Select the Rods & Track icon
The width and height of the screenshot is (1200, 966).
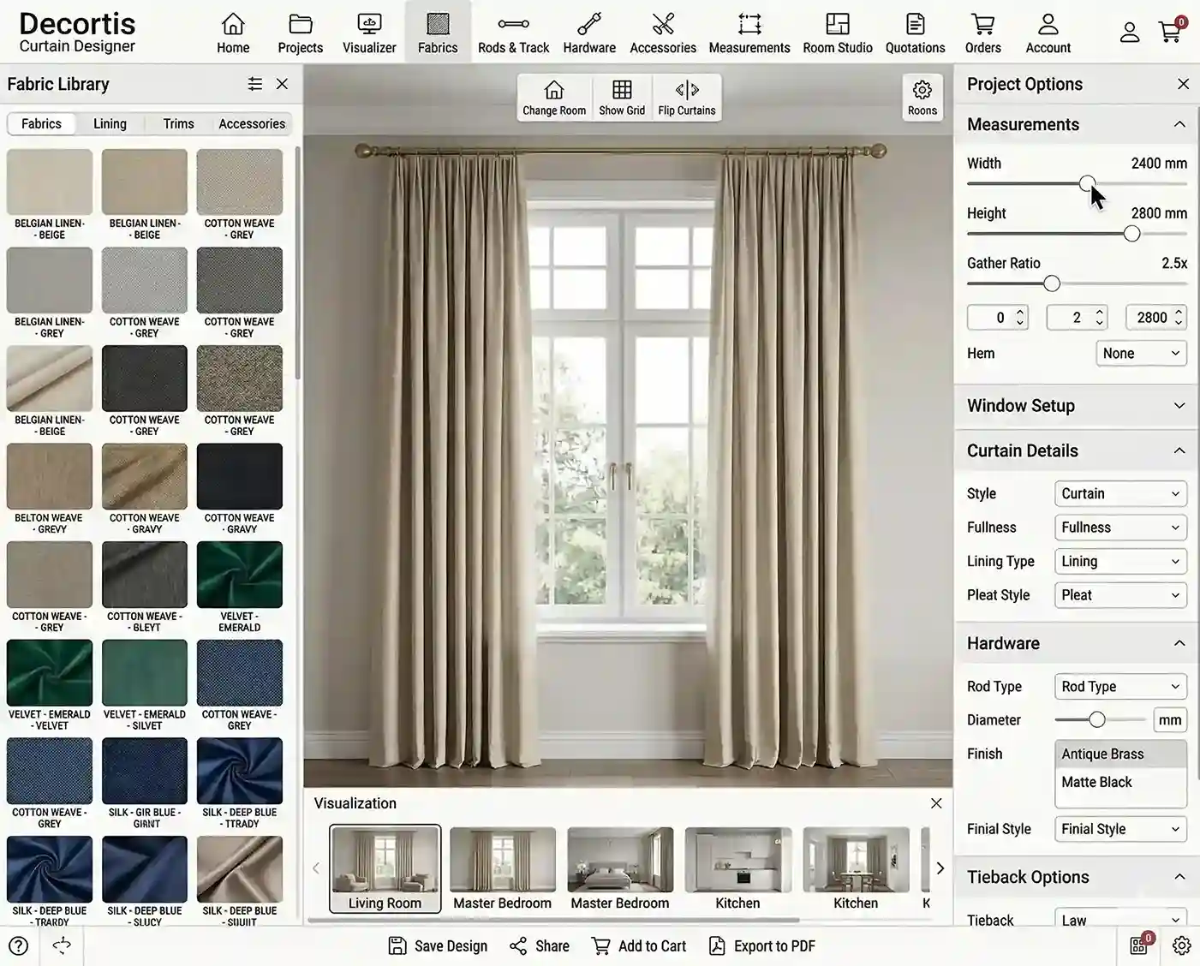[x=512, y=31]
